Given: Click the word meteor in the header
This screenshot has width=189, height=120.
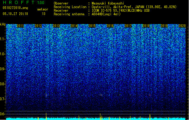Looking at the screenshot, I should 43,9.
